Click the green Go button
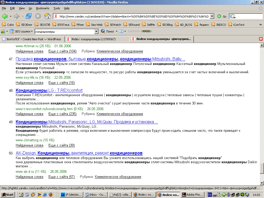Image resolution: width=264 pixels, height=198 pixels. [222, 16]
